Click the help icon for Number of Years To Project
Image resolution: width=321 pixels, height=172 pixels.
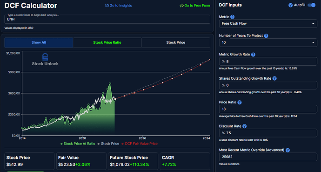coord(266,36)
